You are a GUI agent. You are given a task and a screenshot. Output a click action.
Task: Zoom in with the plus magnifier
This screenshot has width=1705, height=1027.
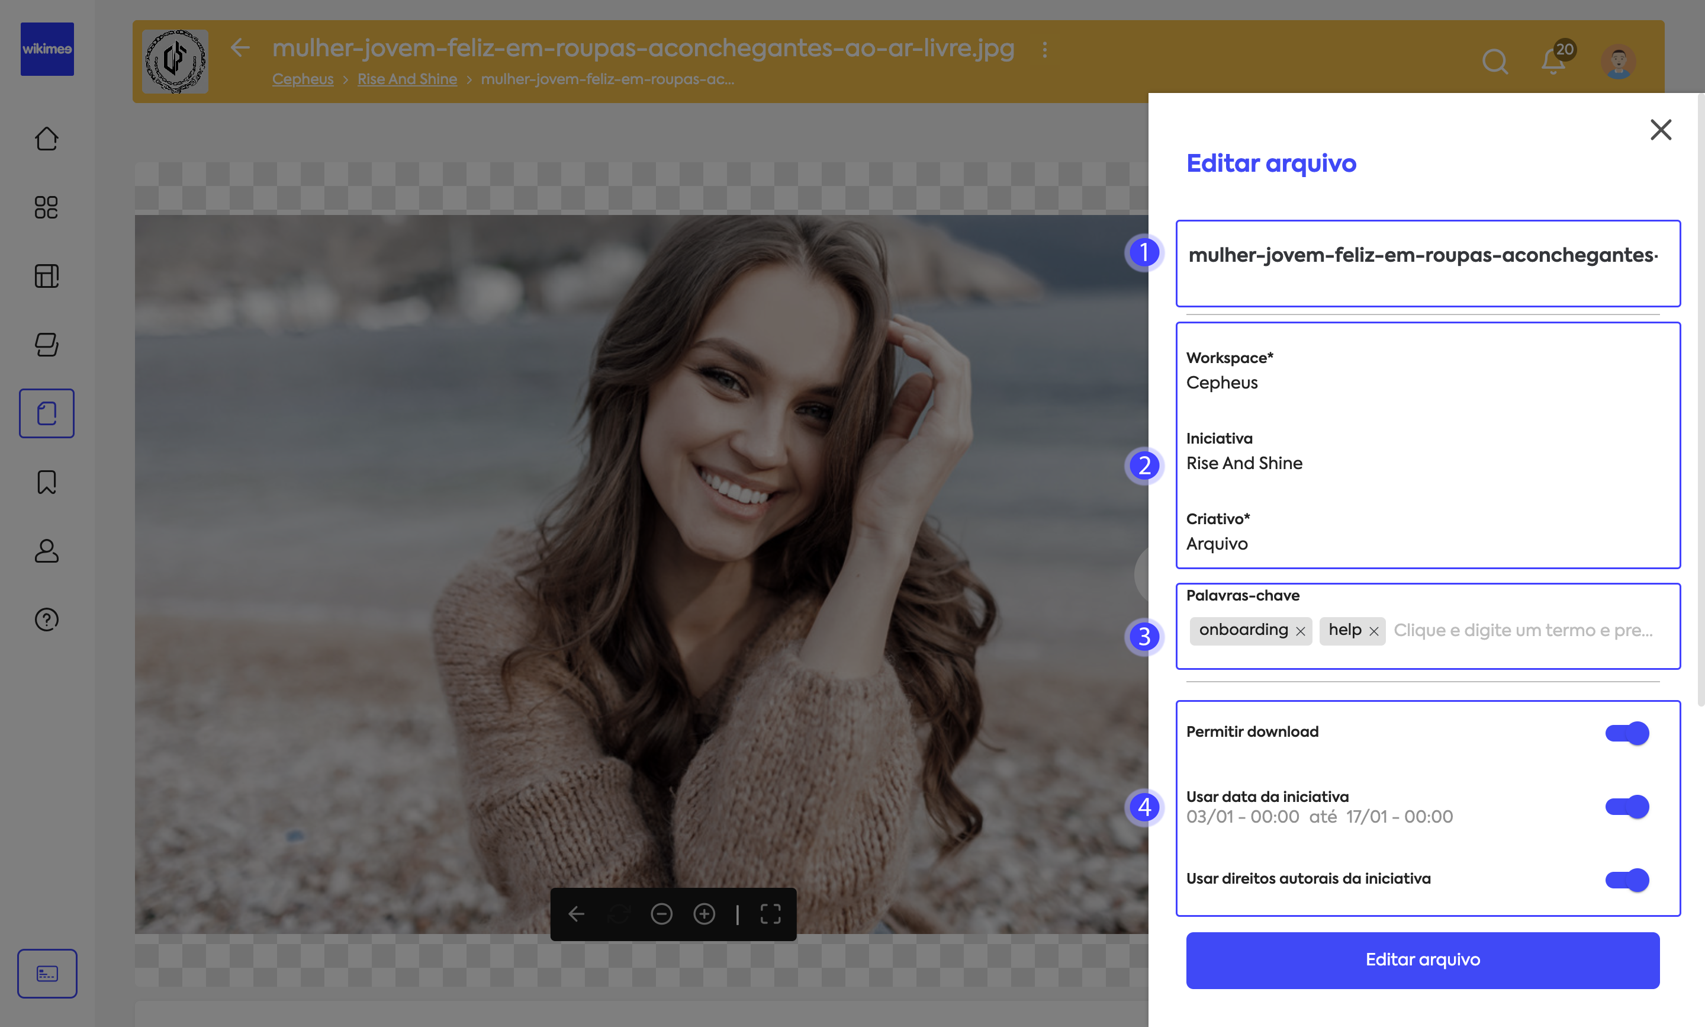tap(704, 914)
